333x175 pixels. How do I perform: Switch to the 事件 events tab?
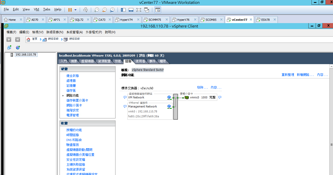[x=152, y=61]
